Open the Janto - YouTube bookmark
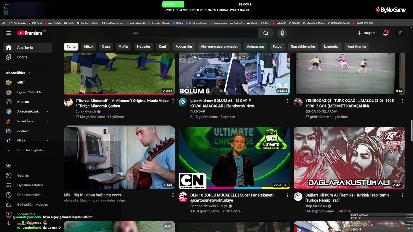 click(x=53, y=23)
